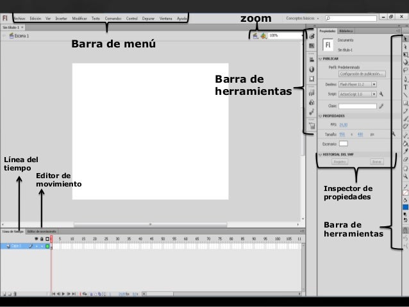409x307 pixels.
Task: Toggle show all layers as outlines
Action: [x=47, y=239]
